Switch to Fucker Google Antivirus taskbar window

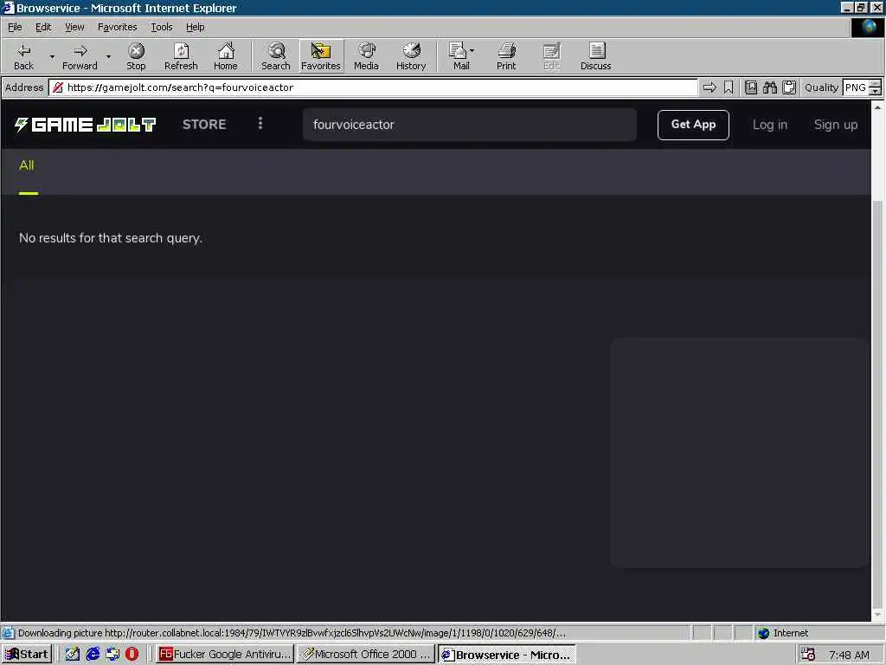click(x=225, y=655)
